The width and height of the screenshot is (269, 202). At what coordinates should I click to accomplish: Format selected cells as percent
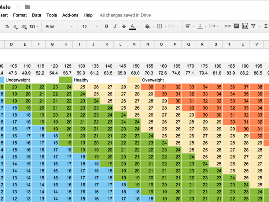[x=7, y=26]
